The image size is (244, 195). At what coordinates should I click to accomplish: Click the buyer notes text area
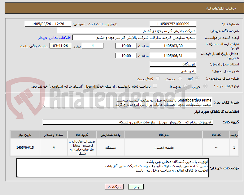pyautogui.click(x=112, y=168)
